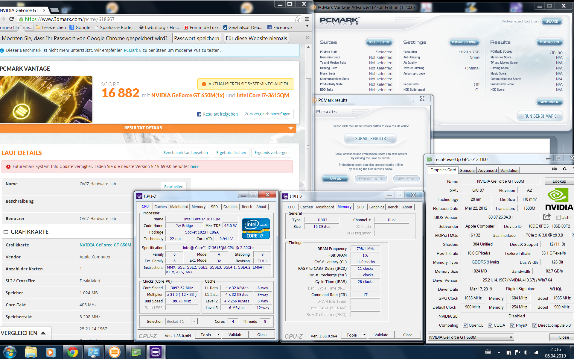Show hidden tray icons arrow
The width and height of the screenshot is (574, 359).
coord(499,352)
